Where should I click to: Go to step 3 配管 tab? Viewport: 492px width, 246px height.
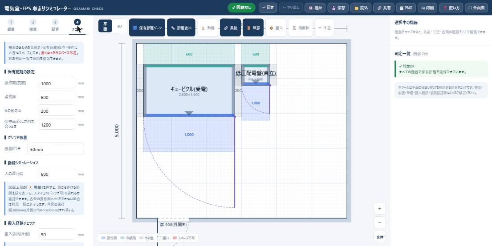click(55, 25)
